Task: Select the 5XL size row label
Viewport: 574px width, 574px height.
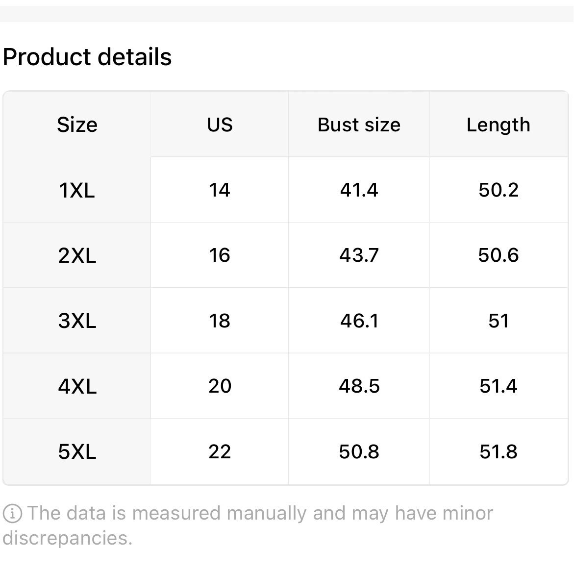Action: [77, 451]
